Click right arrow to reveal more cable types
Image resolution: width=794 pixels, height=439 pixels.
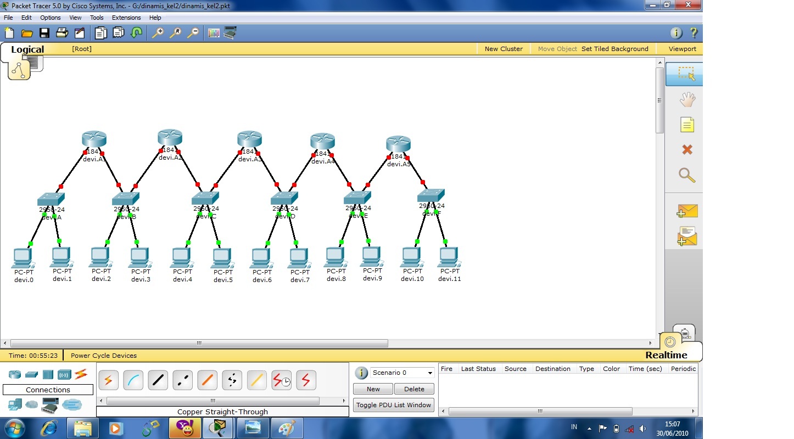click(345, 401)
